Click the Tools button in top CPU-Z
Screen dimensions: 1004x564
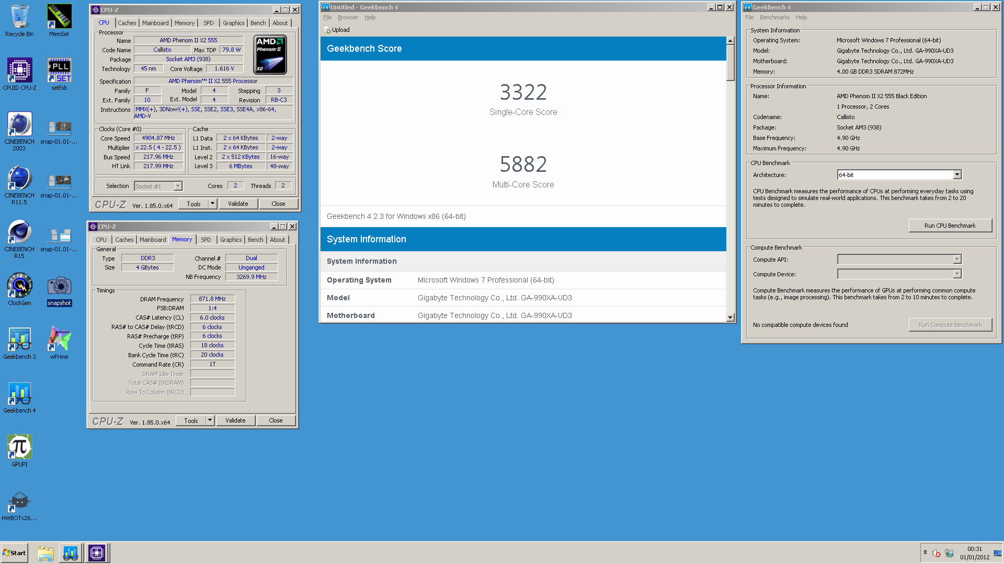click(193, 204)
